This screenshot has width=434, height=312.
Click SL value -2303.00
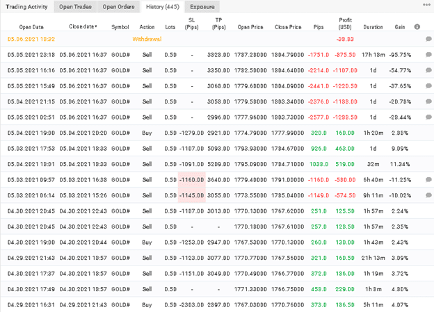[191, 305]
